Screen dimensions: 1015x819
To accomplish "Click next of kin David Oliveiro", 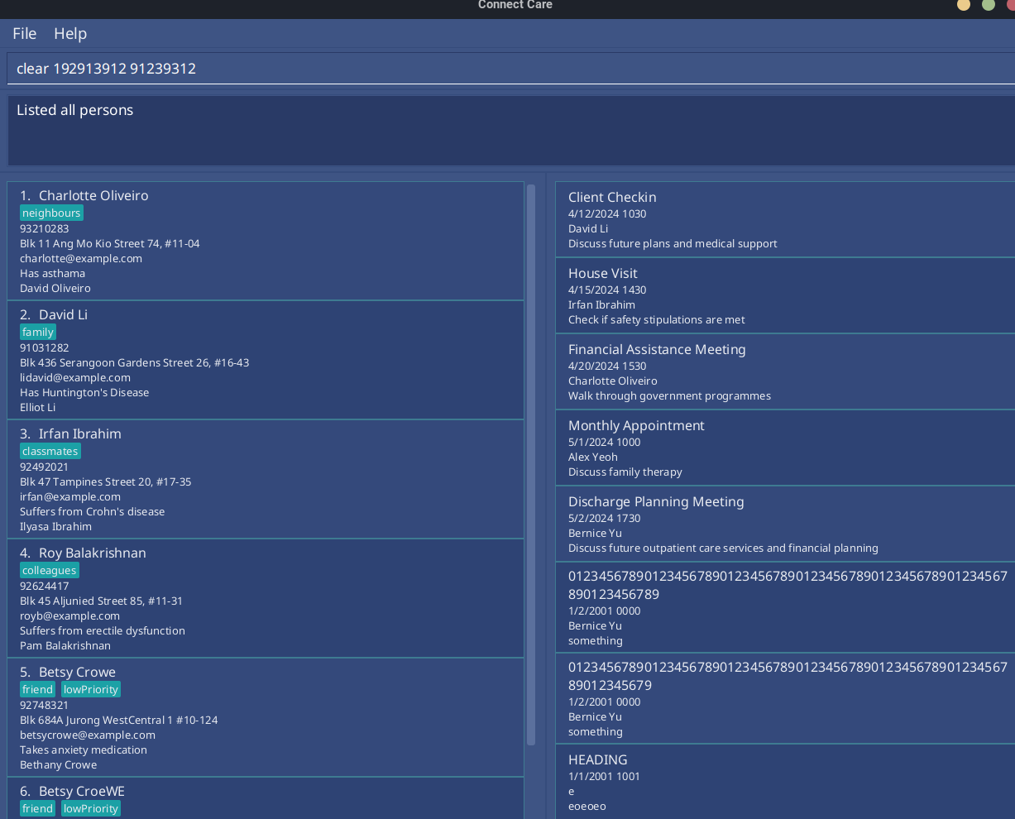I will pyautogui.click(x=55, y=288).
